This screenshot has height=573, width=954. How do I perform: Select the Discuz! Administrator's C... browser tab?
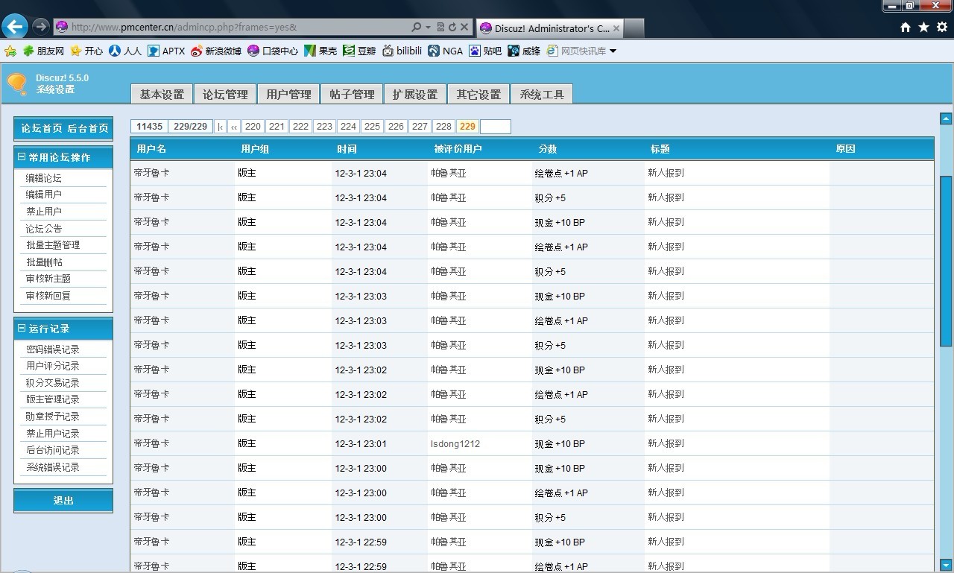click(550, 28)
